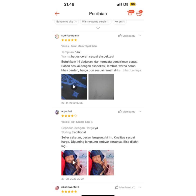Play the baby headwrap review video
196x196 pixels.
pos(74,162)
